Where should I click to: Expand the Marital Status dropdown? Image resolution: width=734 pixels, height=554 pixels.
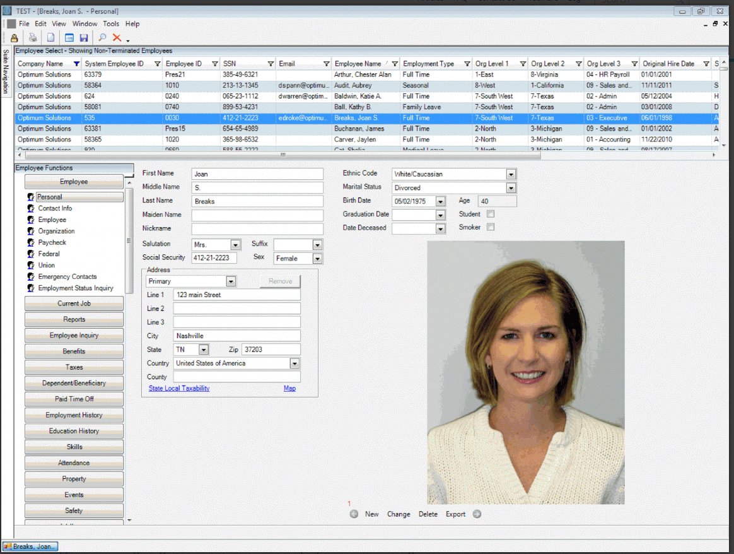(x=511, y=188)
